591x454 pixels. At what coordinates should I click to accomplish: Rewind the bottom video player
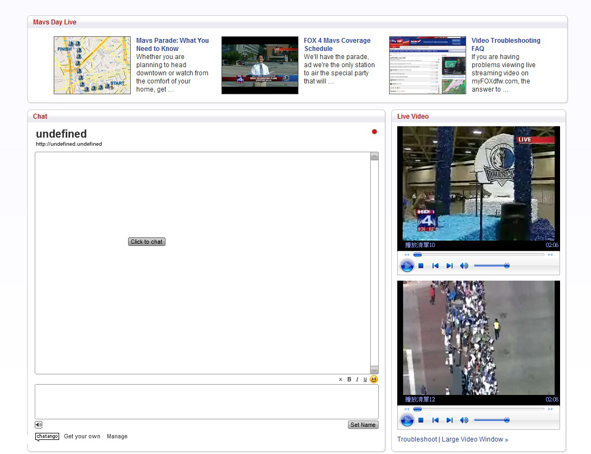406,409
